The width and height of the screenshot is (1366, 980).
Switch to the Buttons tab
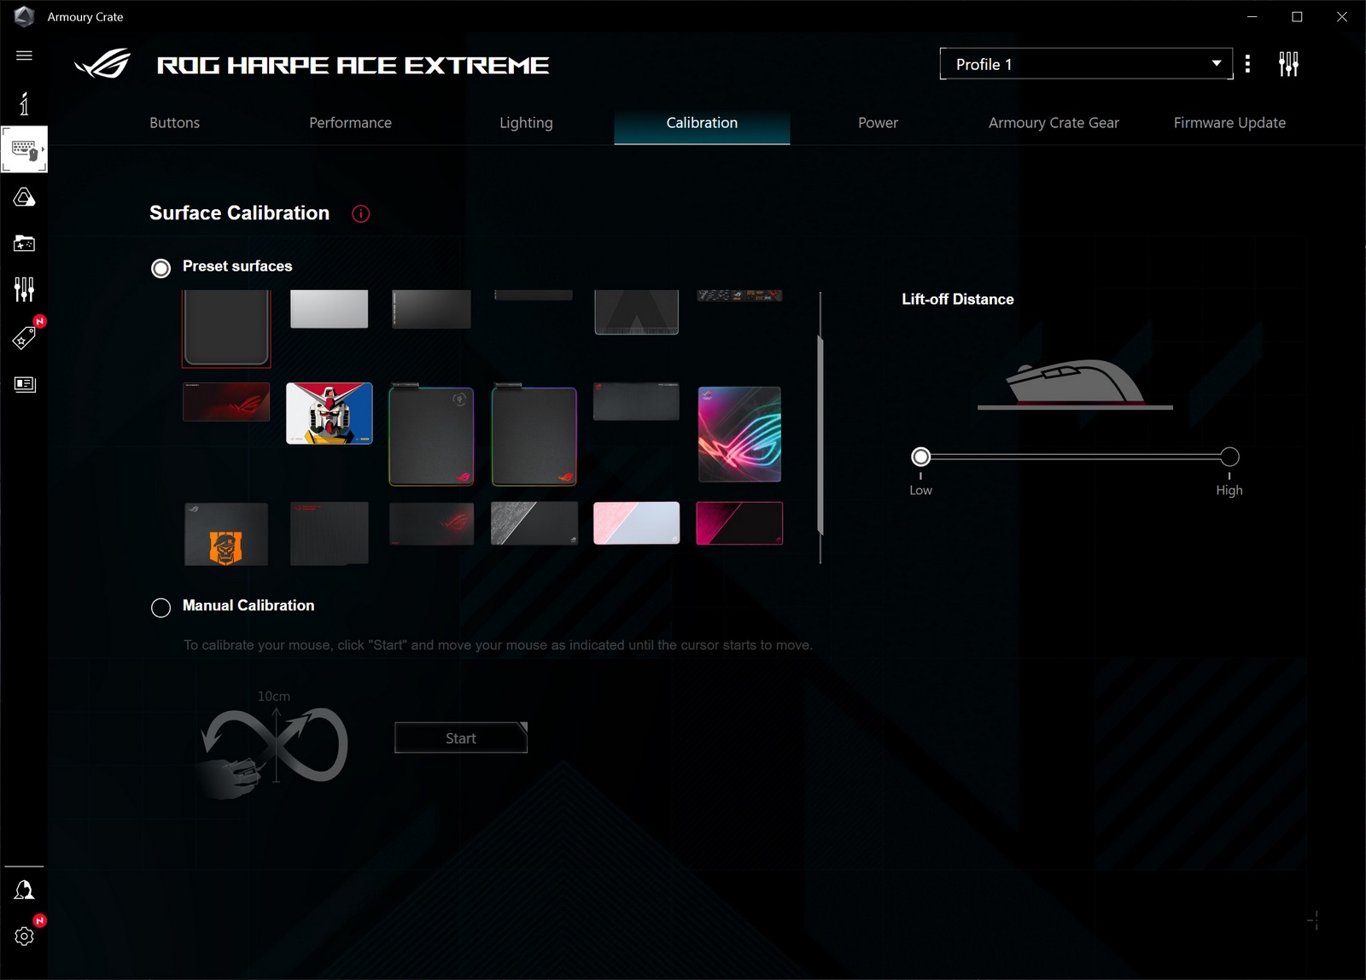point(174,123)
